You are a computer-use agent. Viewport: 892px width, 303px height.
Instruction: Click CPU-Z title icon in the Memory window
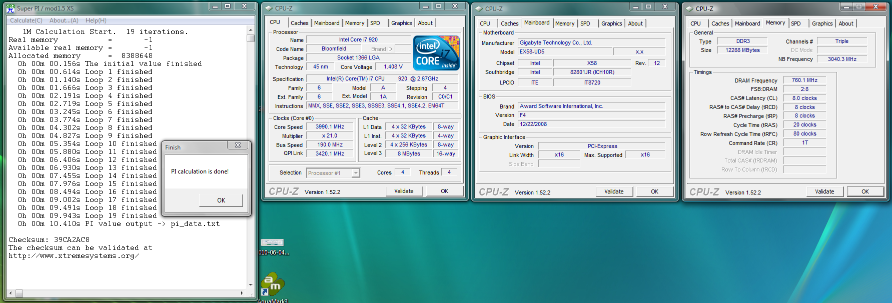[x=689, y=8]
